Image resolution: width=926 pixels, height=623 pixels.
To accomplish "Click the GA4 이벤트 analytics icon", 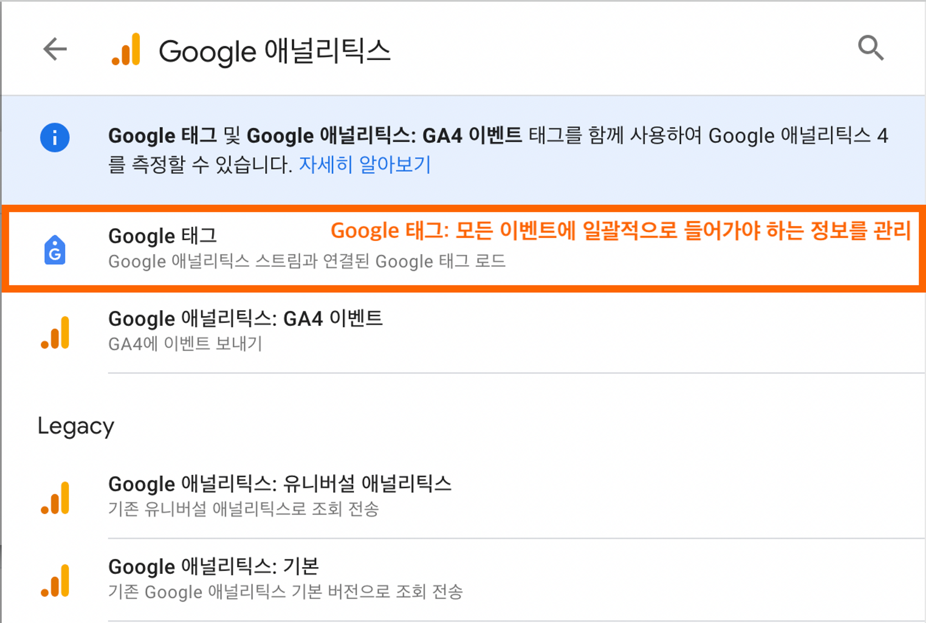I will (x=55, y=332).
